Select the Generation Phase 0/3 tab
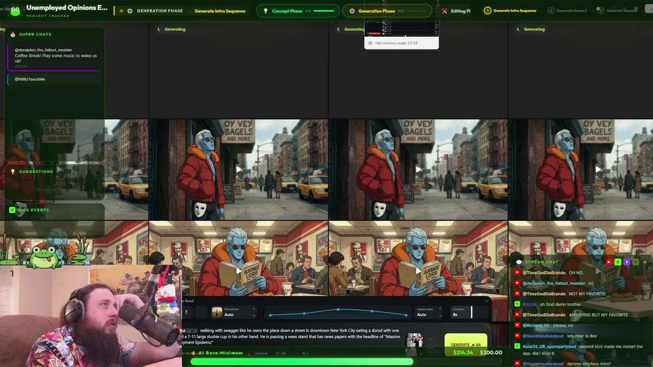653x367 pixels. [x=387, y=11]
